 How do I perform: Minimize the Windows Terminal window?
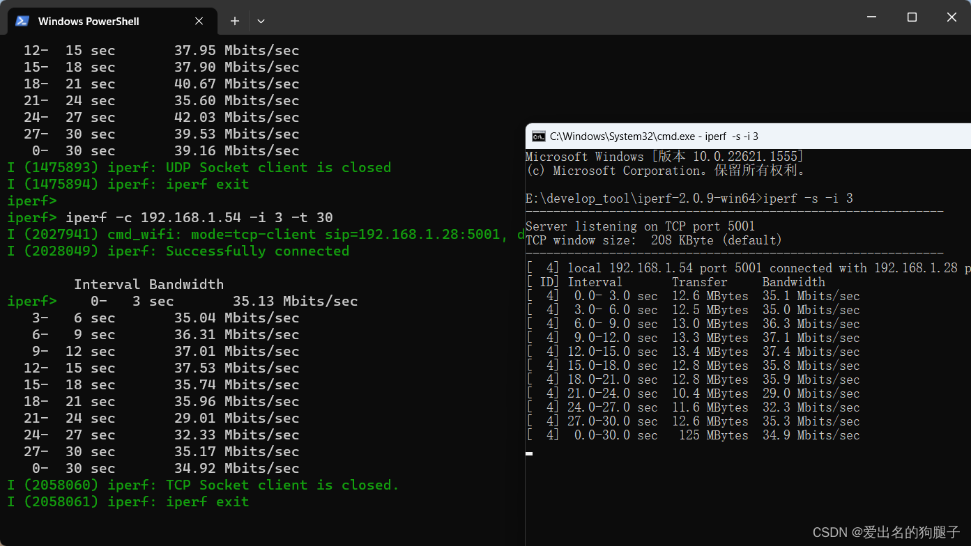coord(871,17)
